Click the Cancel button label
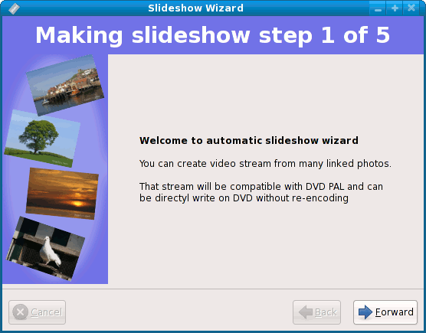The image size is (426, 333). [x=47, y=312]
